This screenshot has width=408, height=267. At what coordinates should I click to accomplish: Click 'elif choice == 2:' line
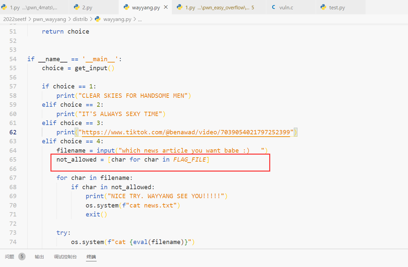[x=73, y=105]
